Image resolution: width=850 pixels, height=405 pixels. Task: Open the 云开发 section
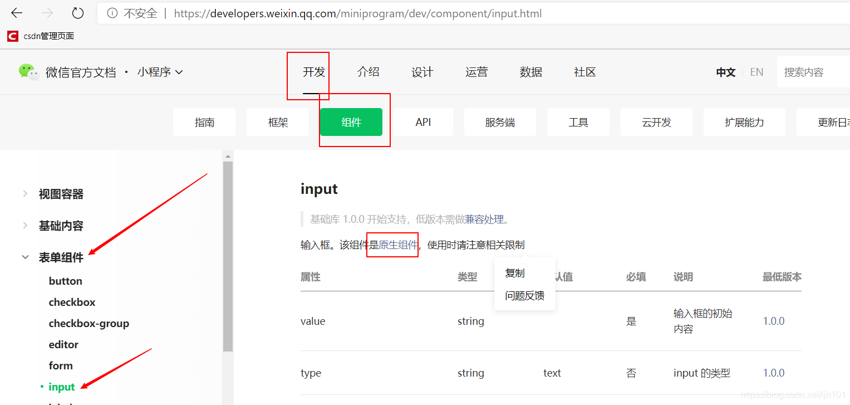[x=656, y=122]
